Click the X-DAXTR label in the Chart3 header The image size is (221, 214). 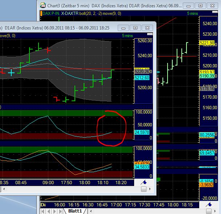70,13
